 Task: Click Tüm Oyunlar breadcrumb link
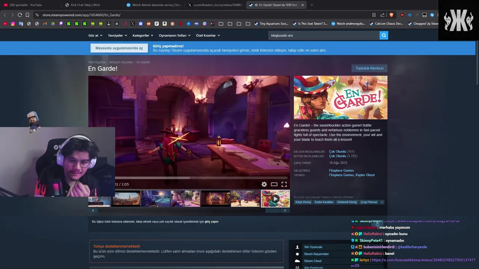pos(97,62)
